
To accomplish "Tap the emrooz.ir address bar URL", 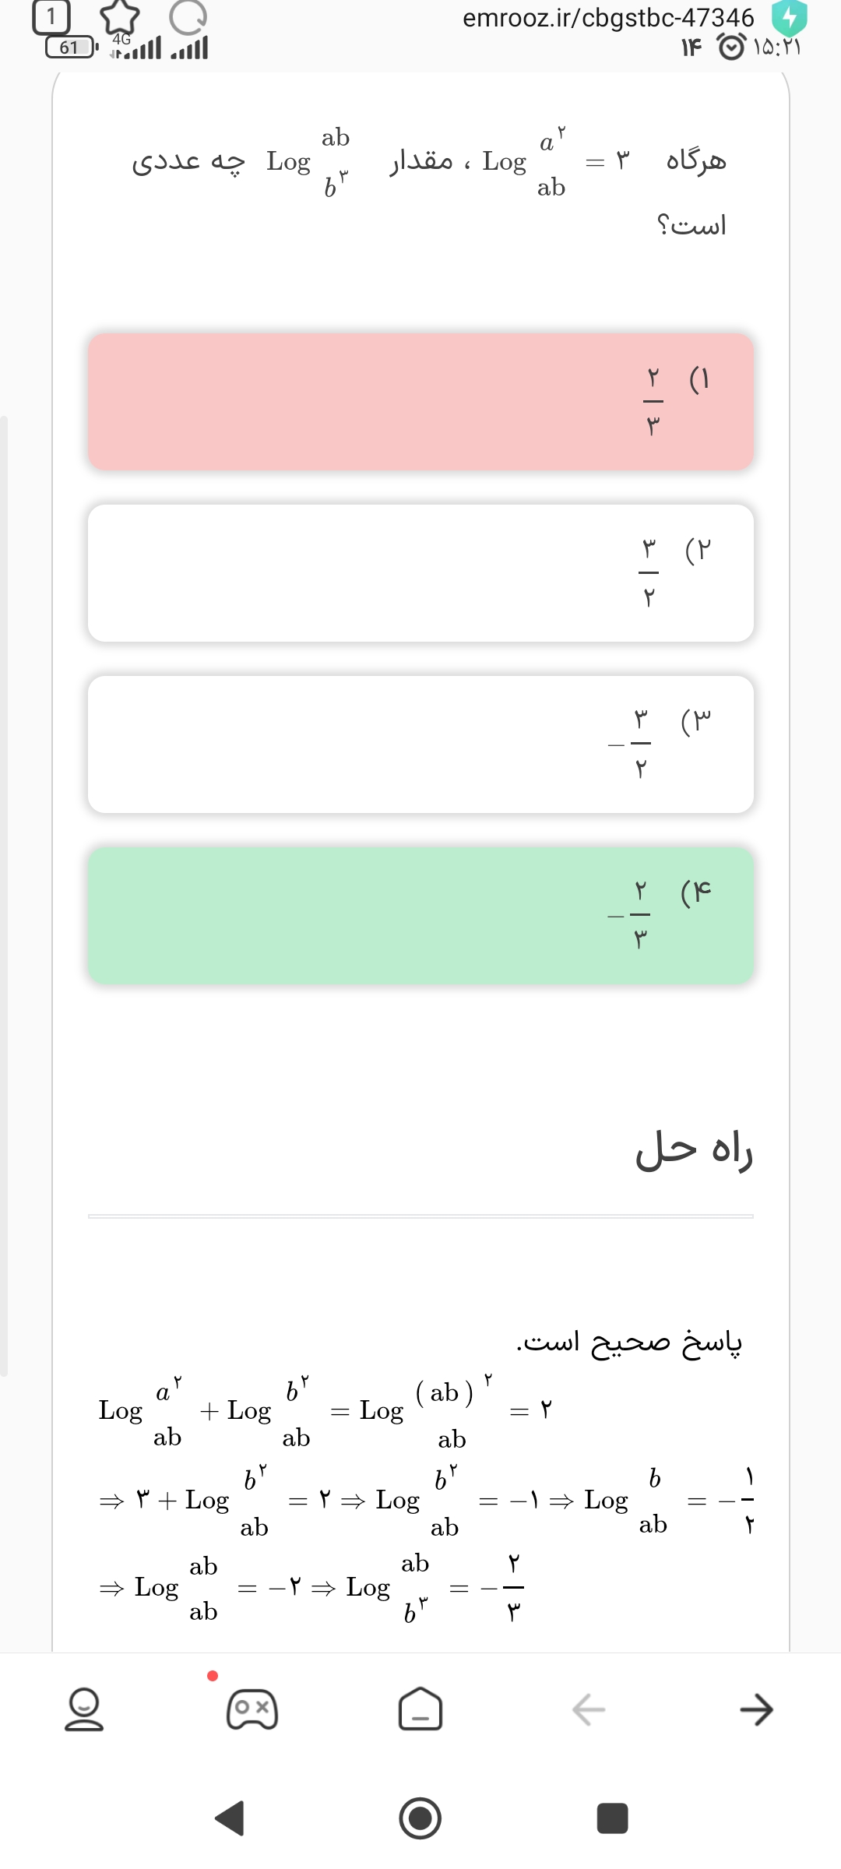I will pos(608,17).
